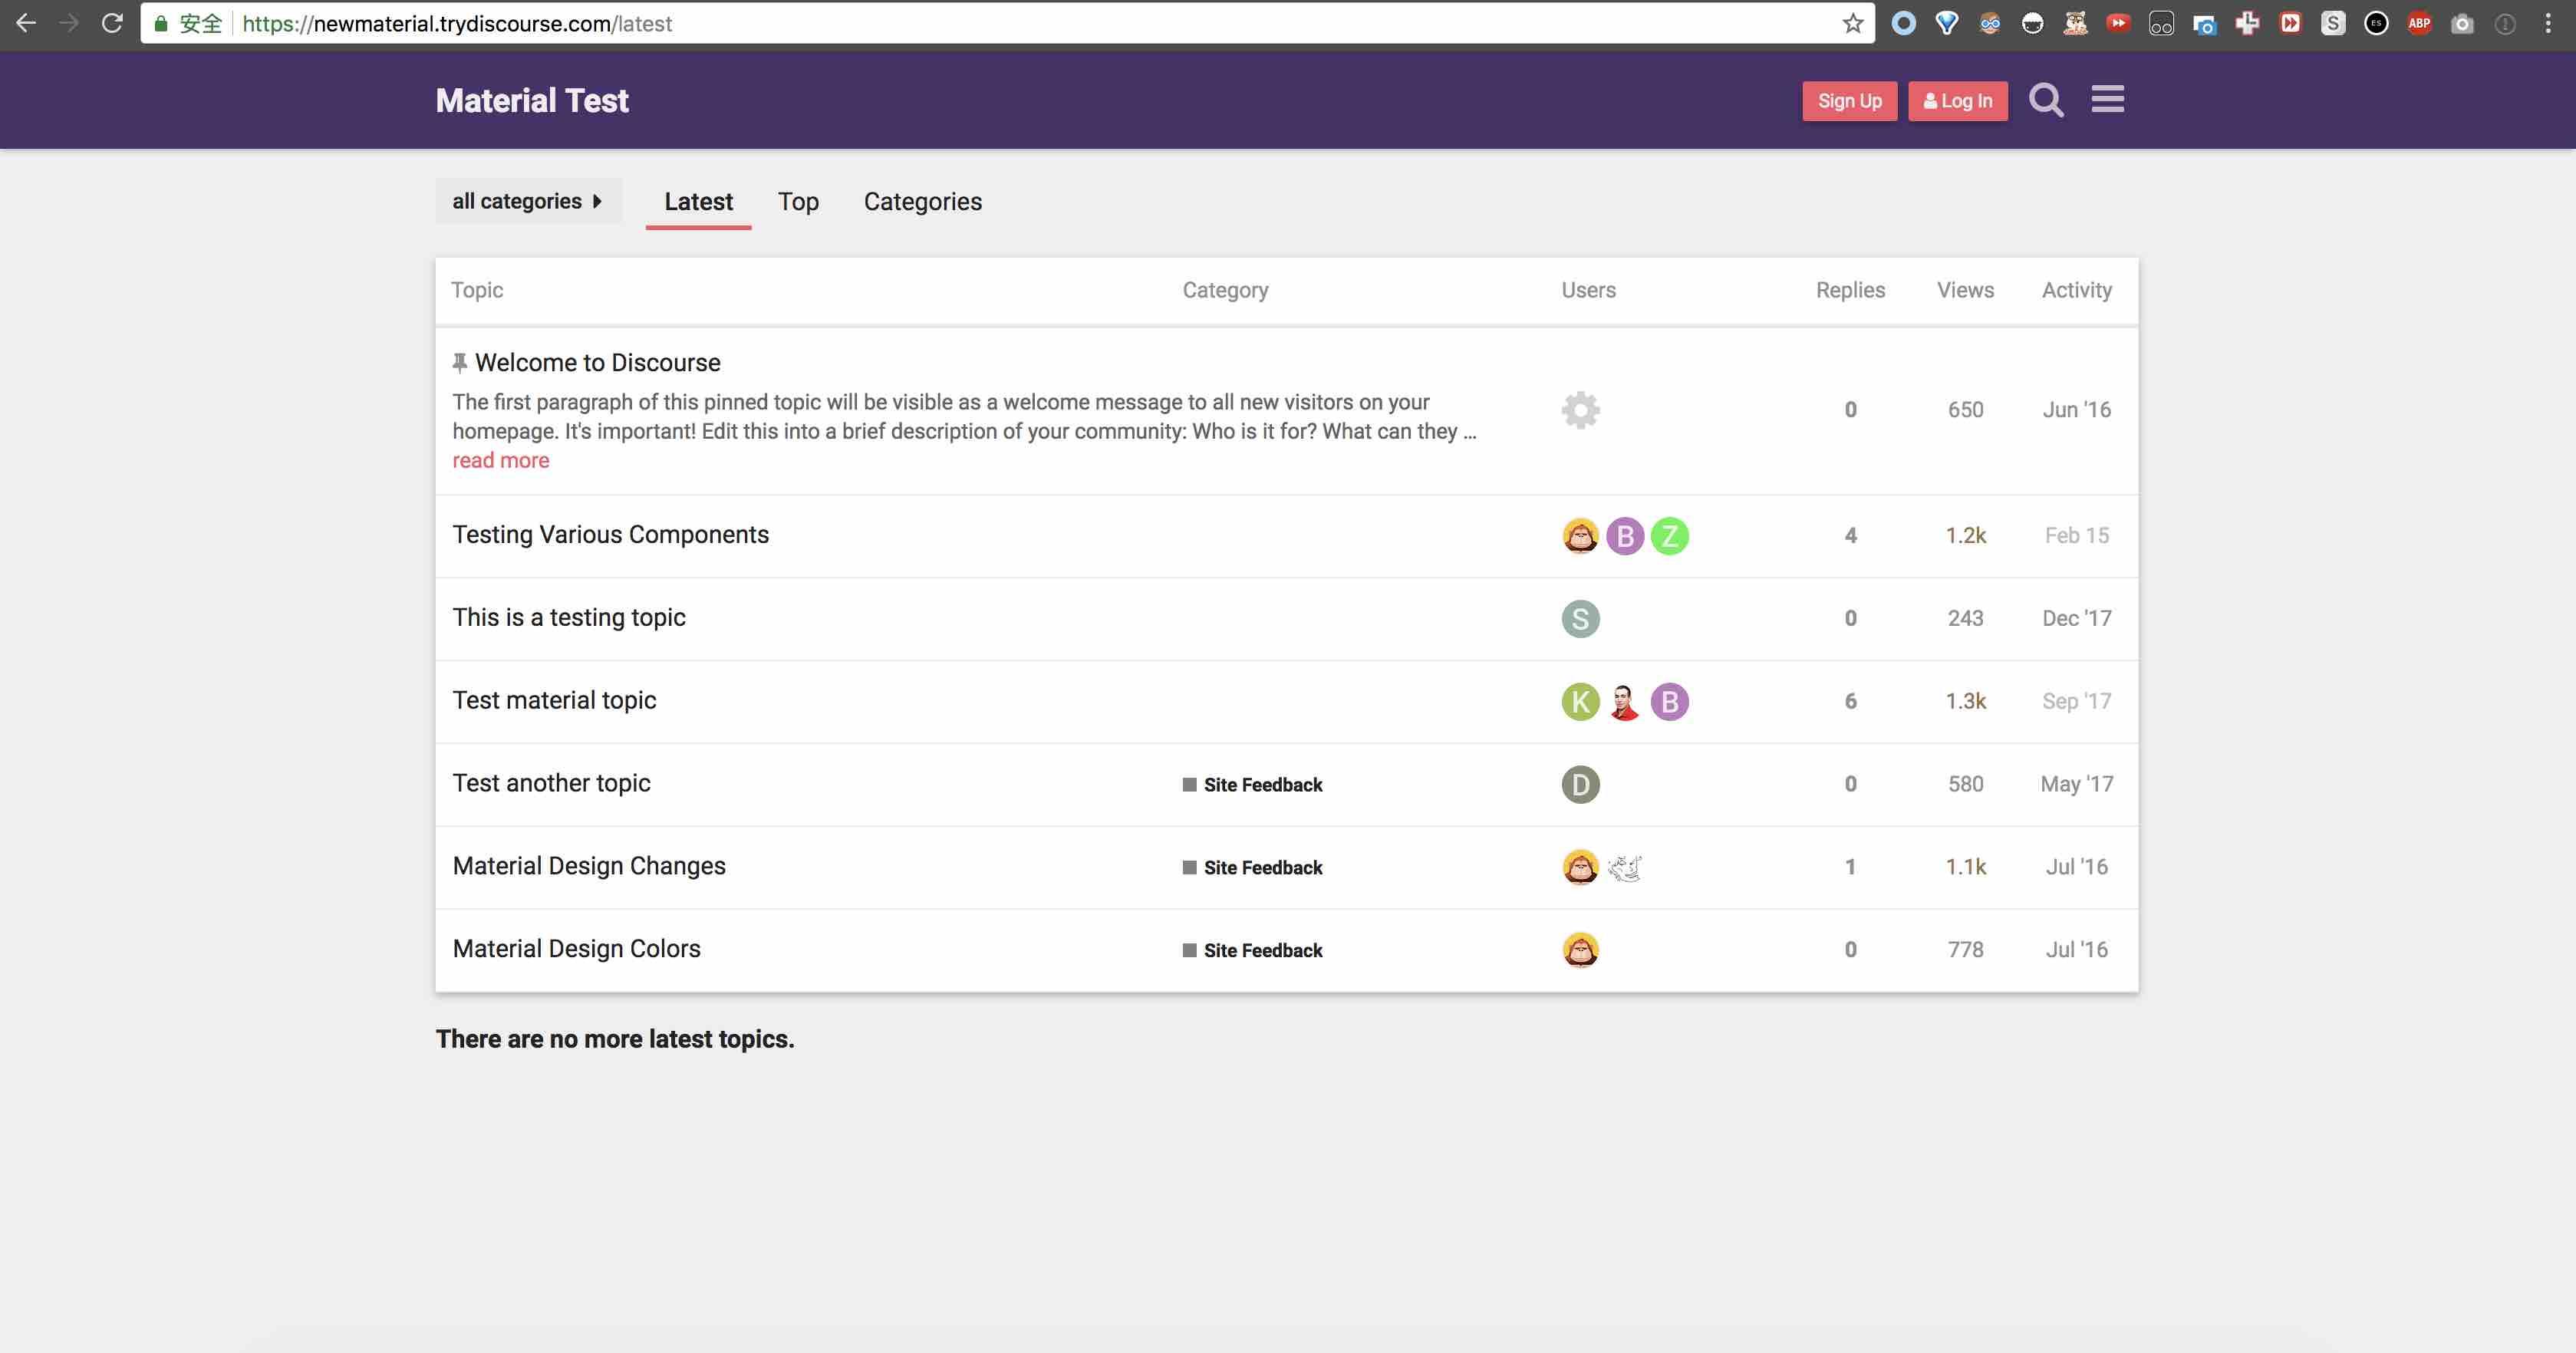Expand the all categories dropdown

(527, 201)
